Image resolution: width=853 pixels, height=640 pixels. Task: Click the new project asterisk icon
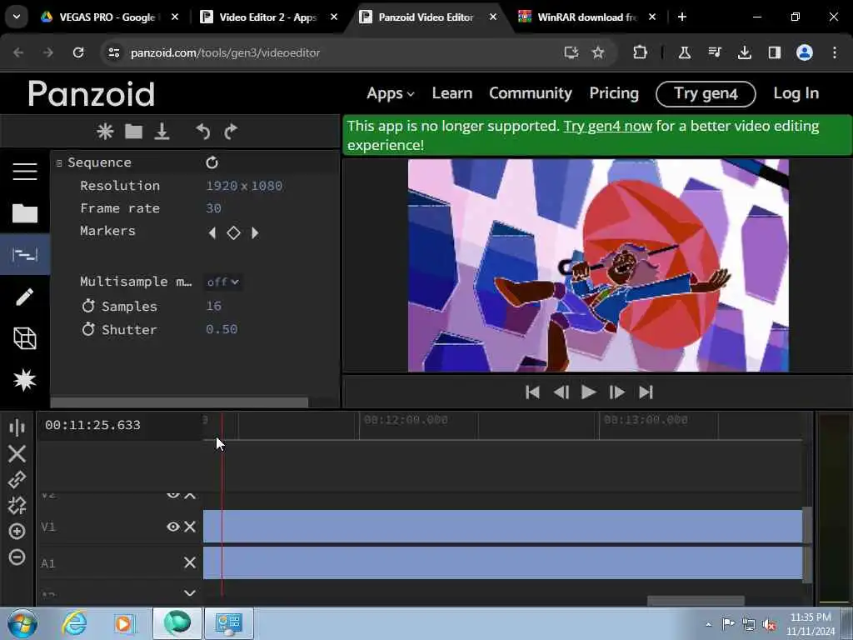[105, 132]
